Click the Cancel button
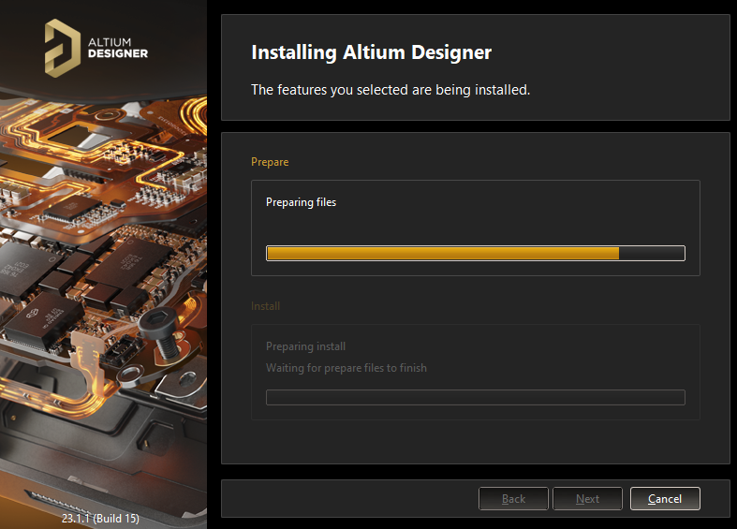Screen dimensions: 737x529 [x=665, y=499]
